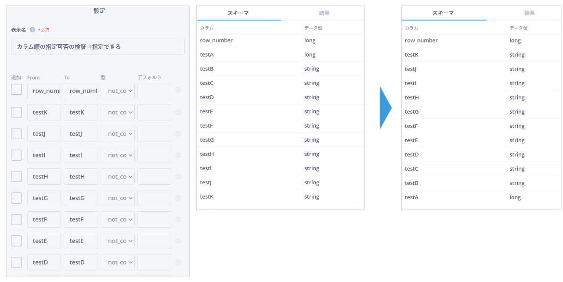The height and width of the screenshot is (282, 563).
Task: Click testC row in middle schema list
Action: tap(281, 83)
